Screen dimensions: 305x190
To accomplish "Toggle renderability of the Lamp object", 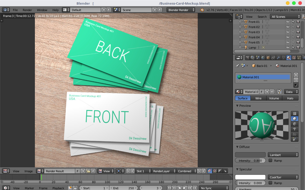I will [298, 47].
